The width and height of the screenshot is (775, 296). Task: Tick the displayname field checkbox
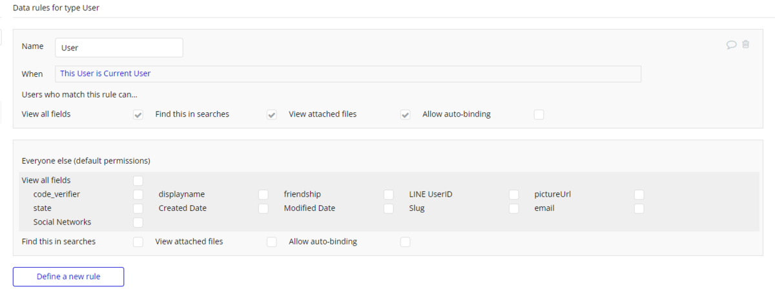pos(263,194)
